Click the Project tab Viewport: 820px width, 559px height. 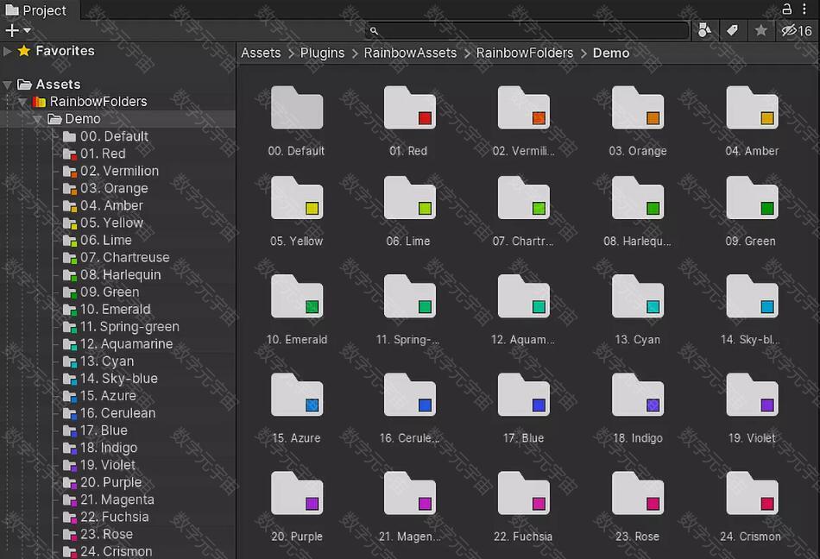pos(36,10)
